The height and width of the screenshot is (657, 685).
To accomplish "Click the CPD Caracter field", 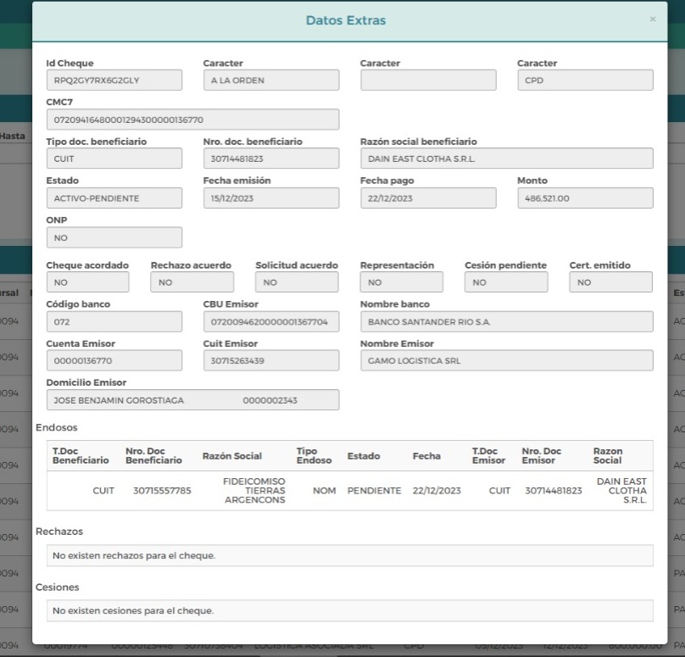I will point(586,80).
